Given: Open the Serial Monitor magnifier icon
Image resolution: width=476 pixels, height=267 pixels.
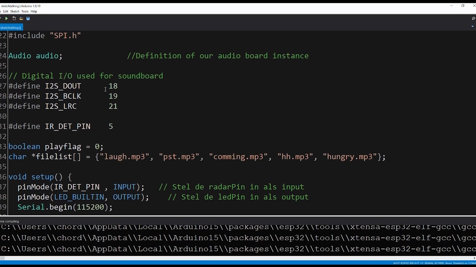Looking at the screenshot, I should pyautogui.click(x=473, y=18).
